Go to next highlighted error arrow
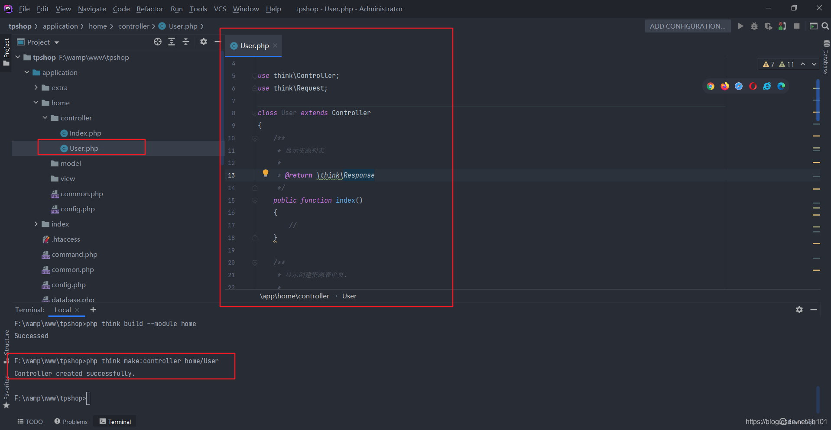The height and width of the screenshot is (430, 831). tap(814, 64)
